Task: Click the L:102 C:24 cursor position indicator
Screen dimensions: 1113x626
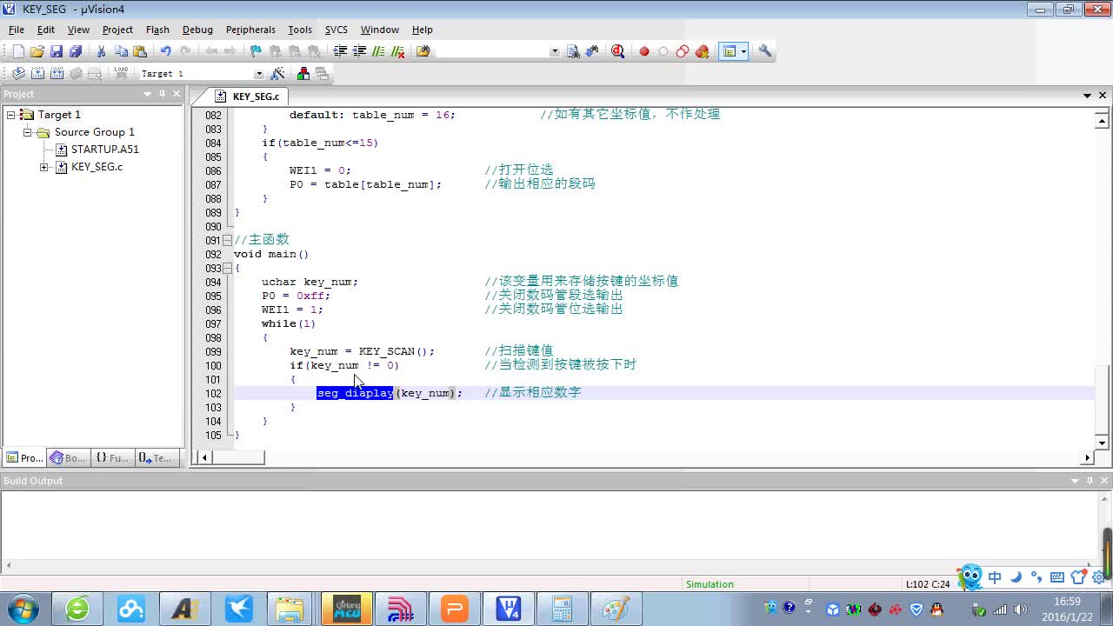Action: point(928,585)
